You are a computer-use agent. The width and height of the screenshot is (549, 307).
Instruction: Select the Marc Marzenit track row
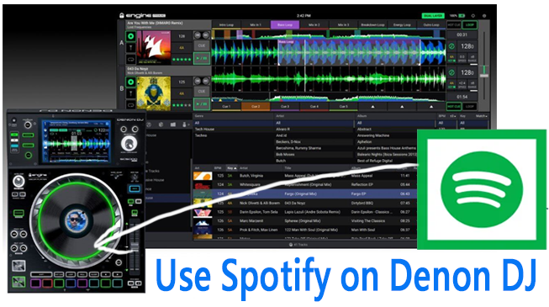(304, 221)
